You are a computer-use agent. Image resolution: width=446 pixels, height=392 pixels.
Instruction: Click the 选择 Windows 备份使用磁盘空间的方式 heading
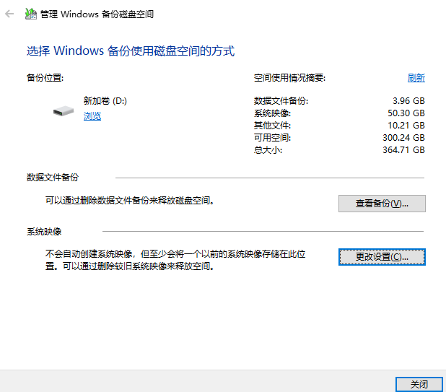pyautogui.click(x=131, y=51)
